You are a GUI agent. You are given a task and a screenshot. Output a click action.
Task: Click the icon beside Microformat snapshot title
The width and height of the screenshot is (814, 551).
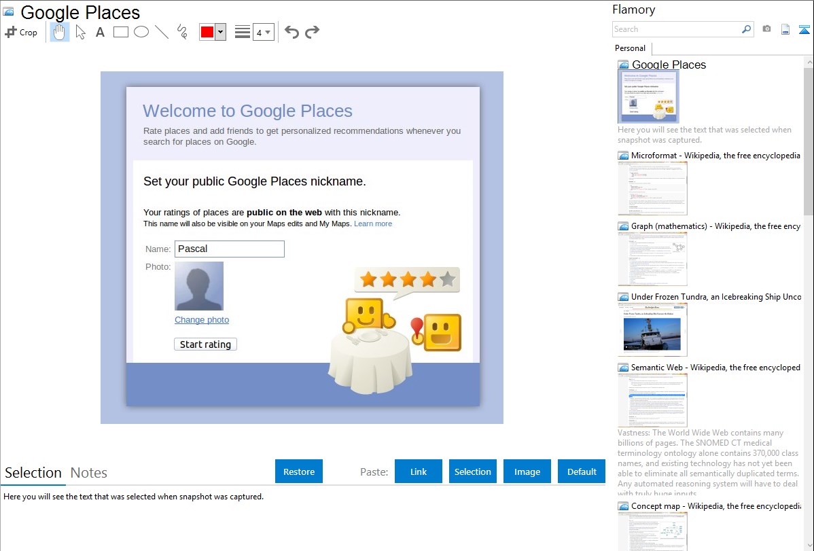[623, 156]
